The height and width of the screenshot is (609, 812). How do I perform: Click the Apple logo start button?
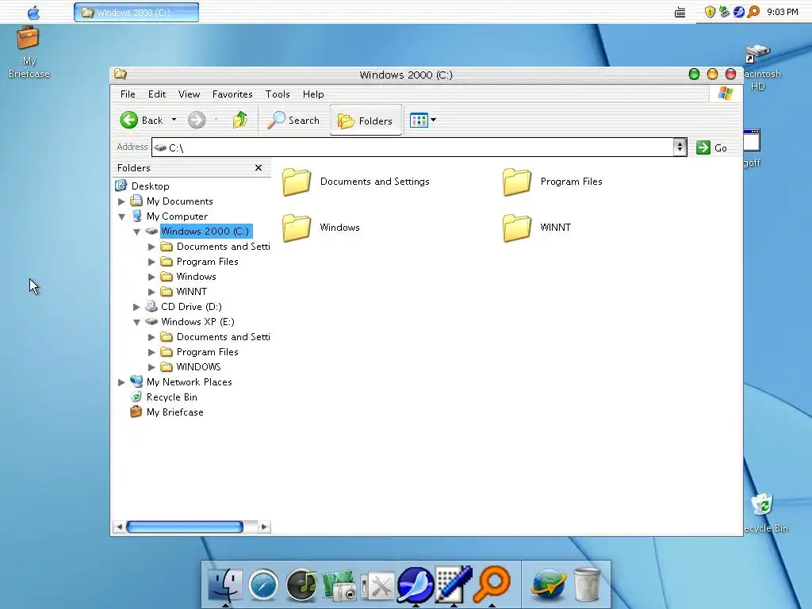pos(33,12)
